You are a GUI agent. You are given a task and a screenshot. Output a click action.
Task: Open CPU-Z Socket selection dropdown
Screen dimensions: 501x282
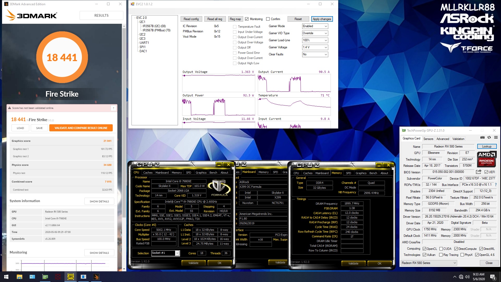tap(165, 253)
